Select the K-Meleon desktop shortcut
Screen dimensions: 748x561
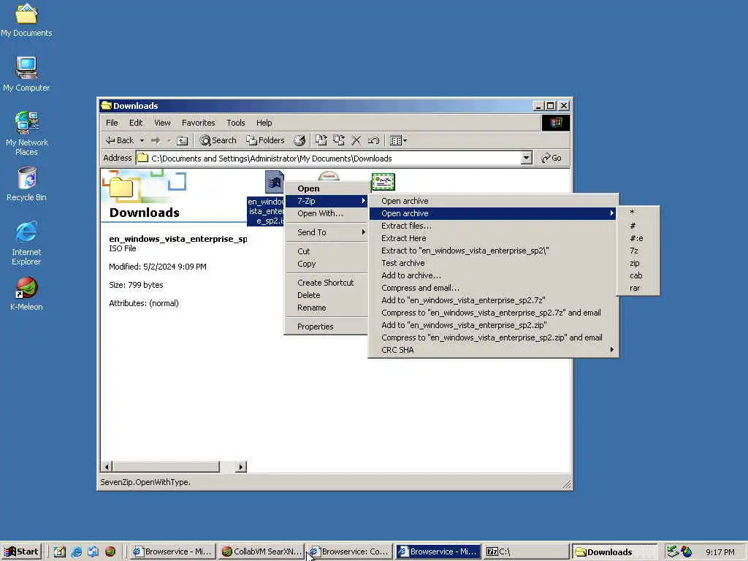[x=26, y=294]
